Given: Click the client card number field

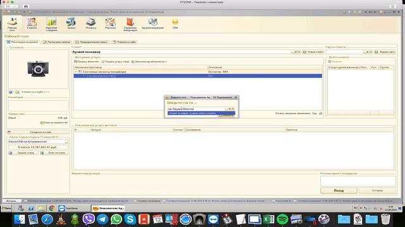Looking at the screenshot, I should pyautogui.click(x=344, y=52).
